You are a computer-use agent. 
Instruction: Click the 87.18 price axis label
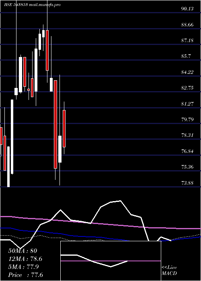[x=187, y=40]
